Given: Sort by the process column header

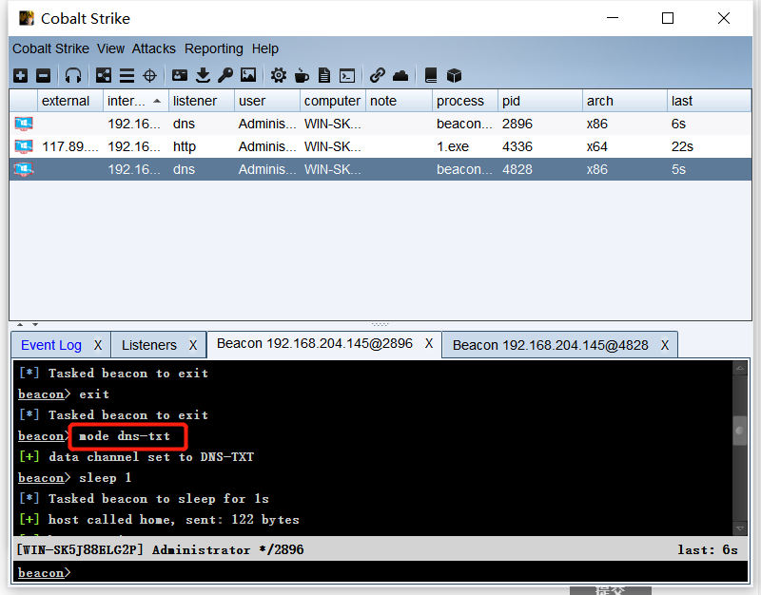Looking at the screenshot, I should tap(464, 101).
